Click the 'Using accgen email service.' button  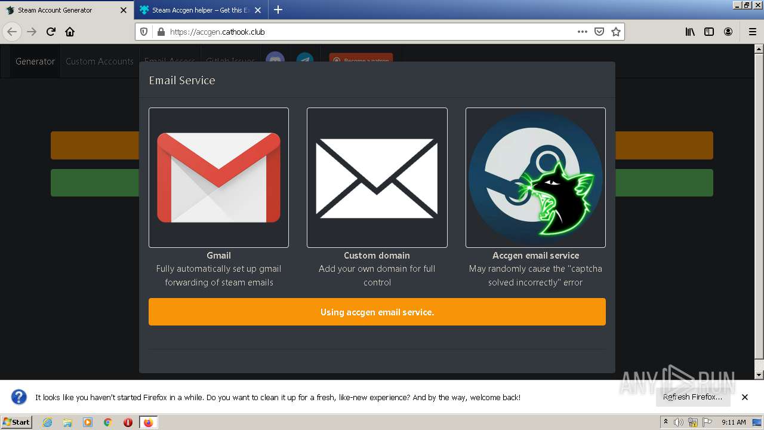click(377, 312)
